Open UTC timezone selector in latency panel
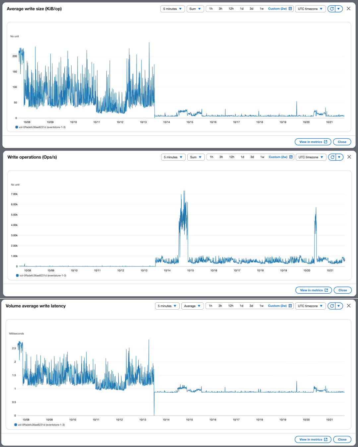The width and height of the screenshot is (358, 447). click(x=310, y=306)
